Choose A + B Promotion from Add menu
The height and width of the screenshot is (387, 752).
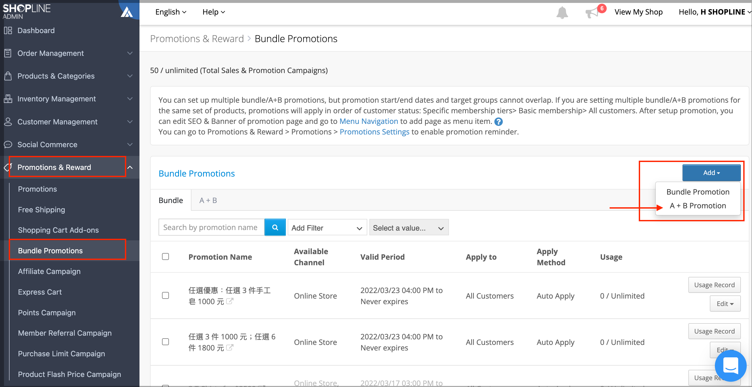pyautogui.click(x=698, y=206)
